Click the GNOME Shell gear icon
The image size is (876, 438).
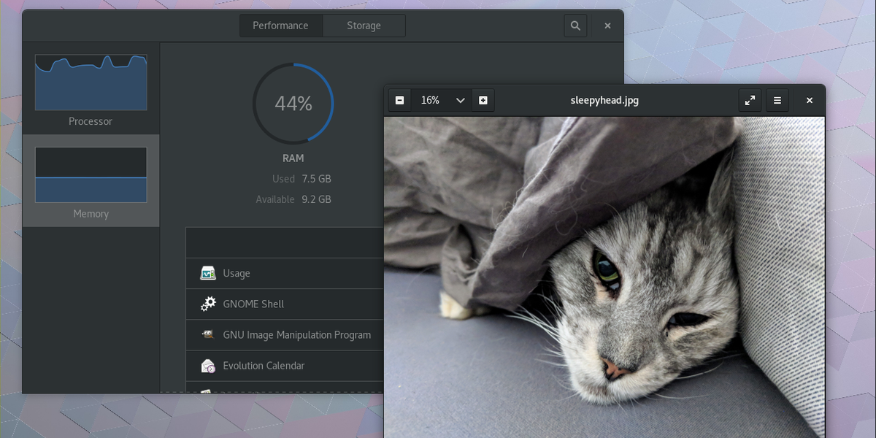coord(207,304)
